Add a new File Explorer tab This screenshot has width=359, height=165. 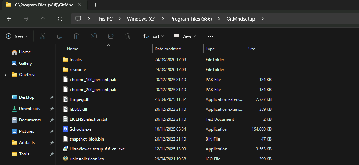(x=95, y=5)
